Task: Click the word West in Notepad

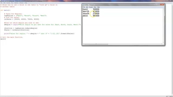Action: point(85,16)
